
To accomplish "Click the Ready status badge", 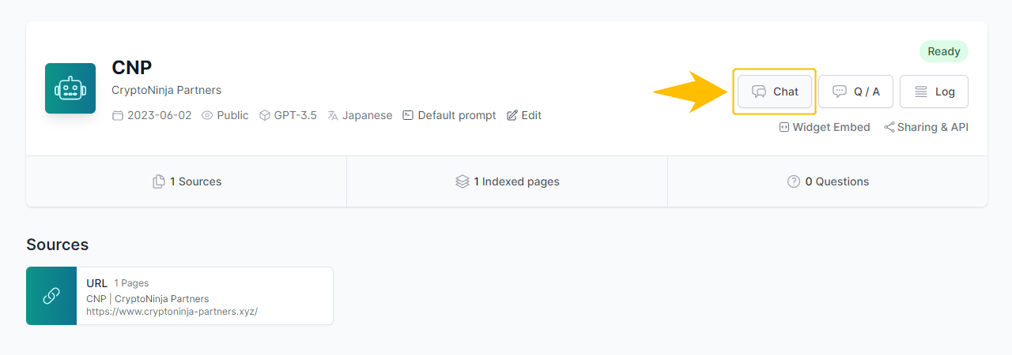I will point(944,51).
